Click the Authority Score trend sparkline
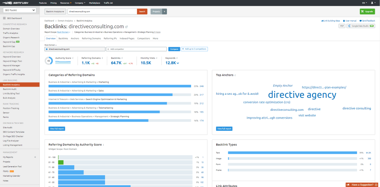 [63, 62]
